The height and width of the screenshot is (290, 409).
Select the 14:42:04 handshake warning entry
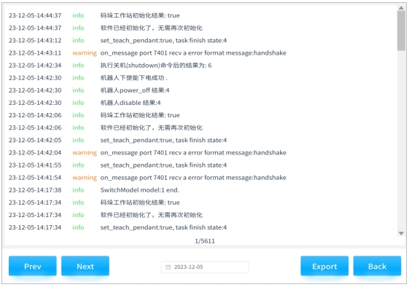(x=148, y=152)
